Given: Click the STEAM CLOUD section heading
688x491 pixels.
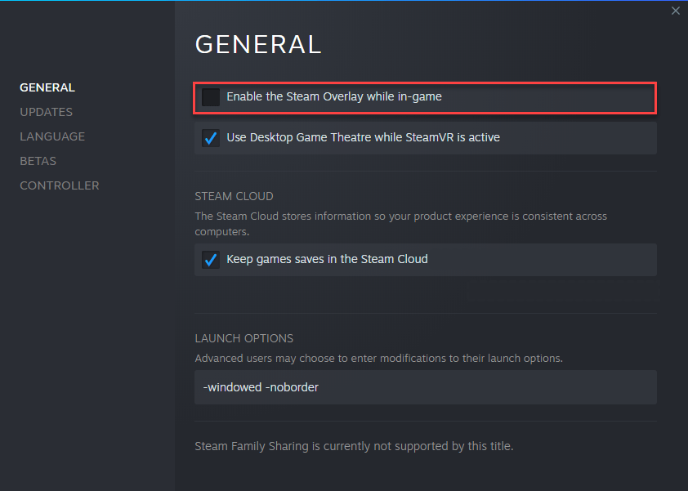Looking at the screenshot, I should 234,196.
